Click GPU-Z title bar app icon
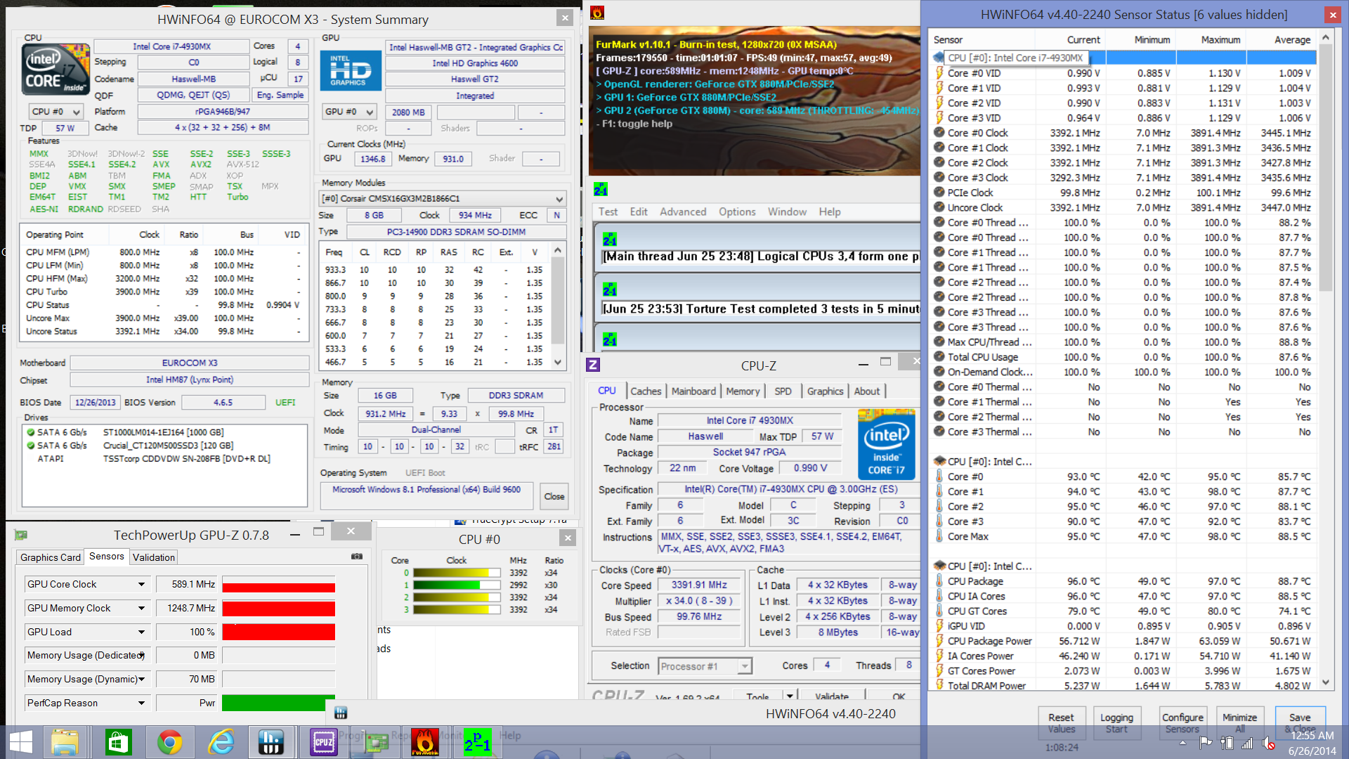 click(21, 536)
